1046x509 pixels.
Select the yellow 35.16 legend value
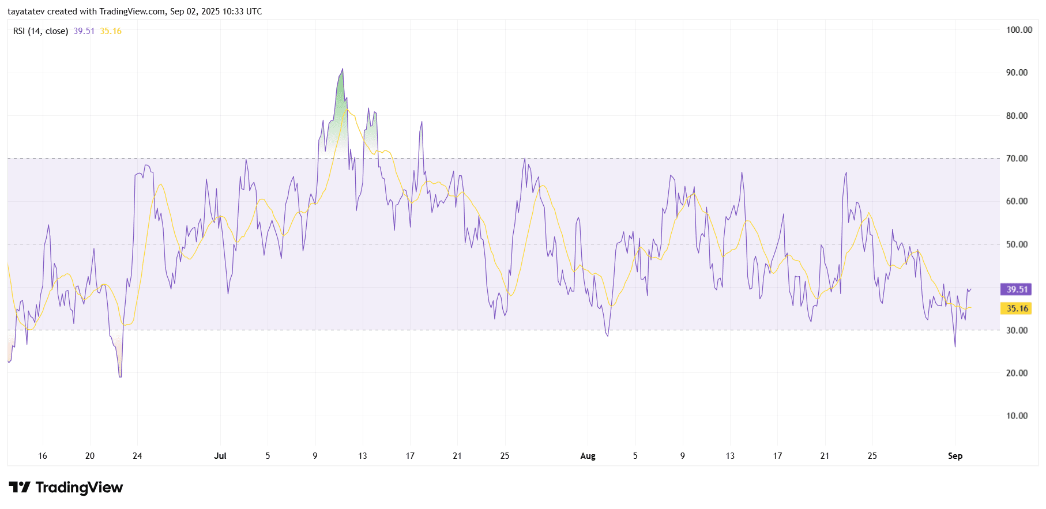click(x=111, y=31)
